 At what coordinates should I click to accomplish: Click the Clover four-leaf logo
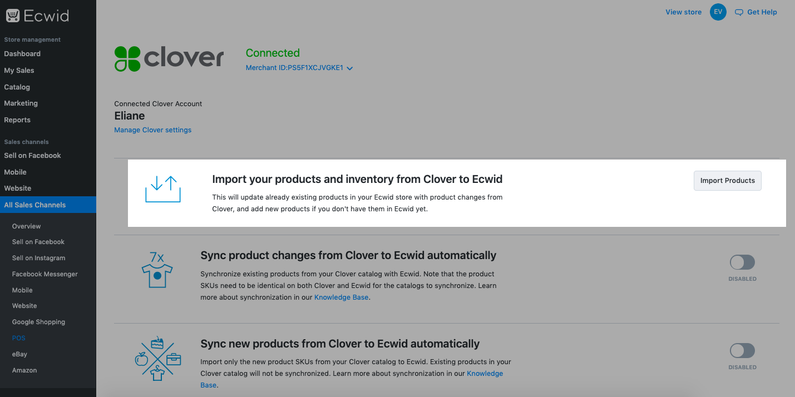(127, 58)
